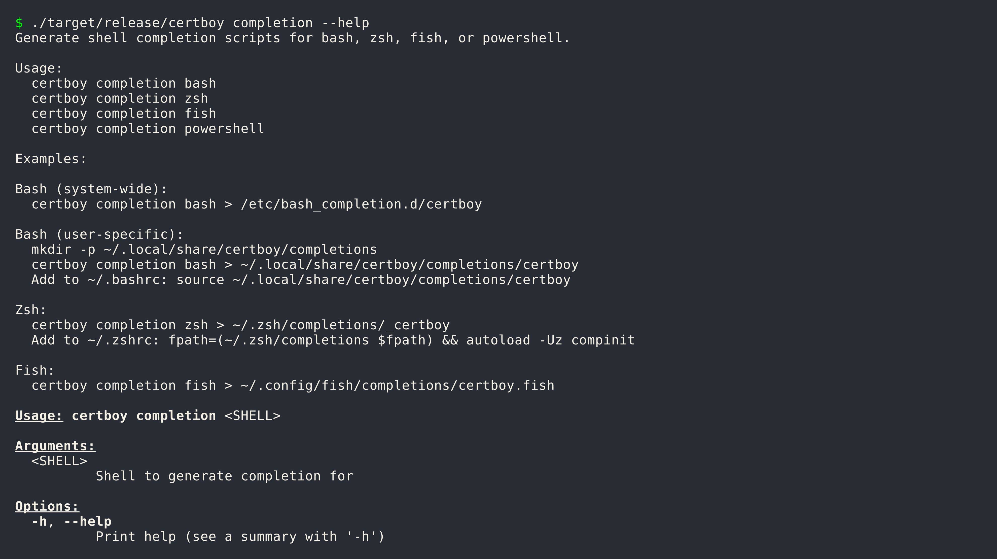Click the bold '--help' option flag
997x559 pixels.
[x=88, y=521]
